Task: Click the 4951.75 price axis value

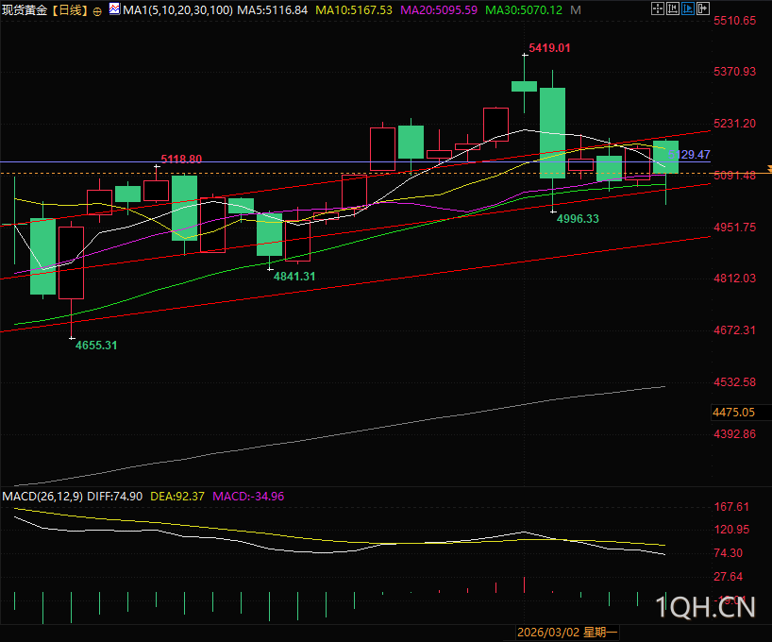Action: click(734, 228)
